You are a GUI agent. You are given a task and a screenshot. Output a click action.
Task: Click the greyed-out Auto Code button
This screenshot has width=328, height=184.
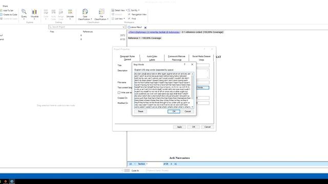[53, 14]
